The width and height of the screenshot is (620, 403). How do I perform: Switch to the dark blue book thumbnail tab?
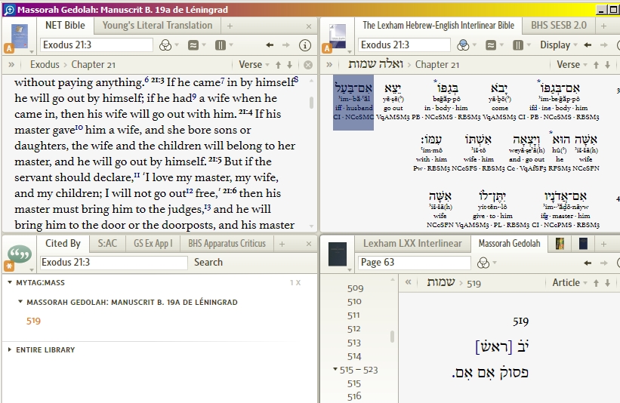click(x=583, y=244)
